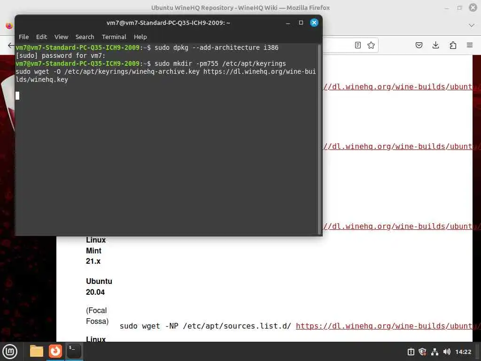Open Firefox hamburger application menu
The width and height of the screenshot is (481, 361).
(x=469, y=45)
